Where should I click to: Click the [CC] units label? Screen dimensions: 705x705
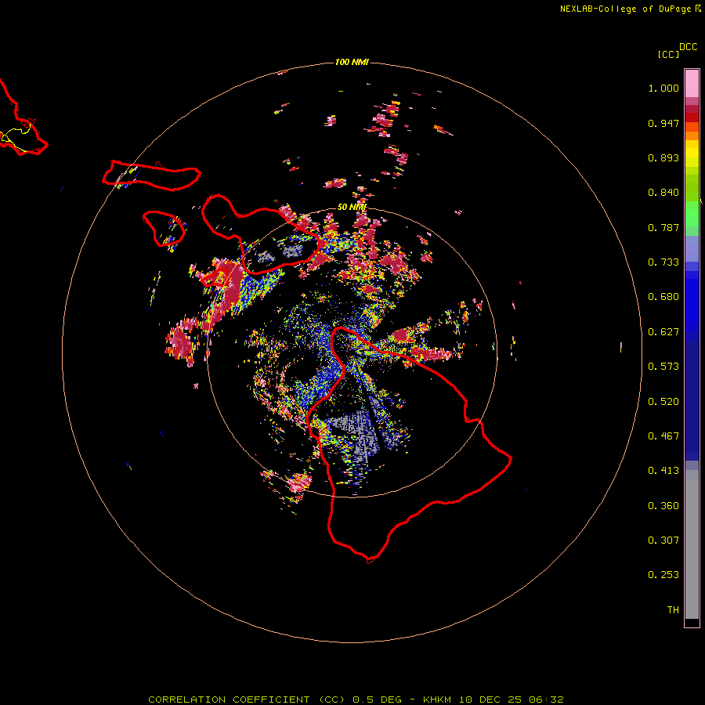click(668, 54)
